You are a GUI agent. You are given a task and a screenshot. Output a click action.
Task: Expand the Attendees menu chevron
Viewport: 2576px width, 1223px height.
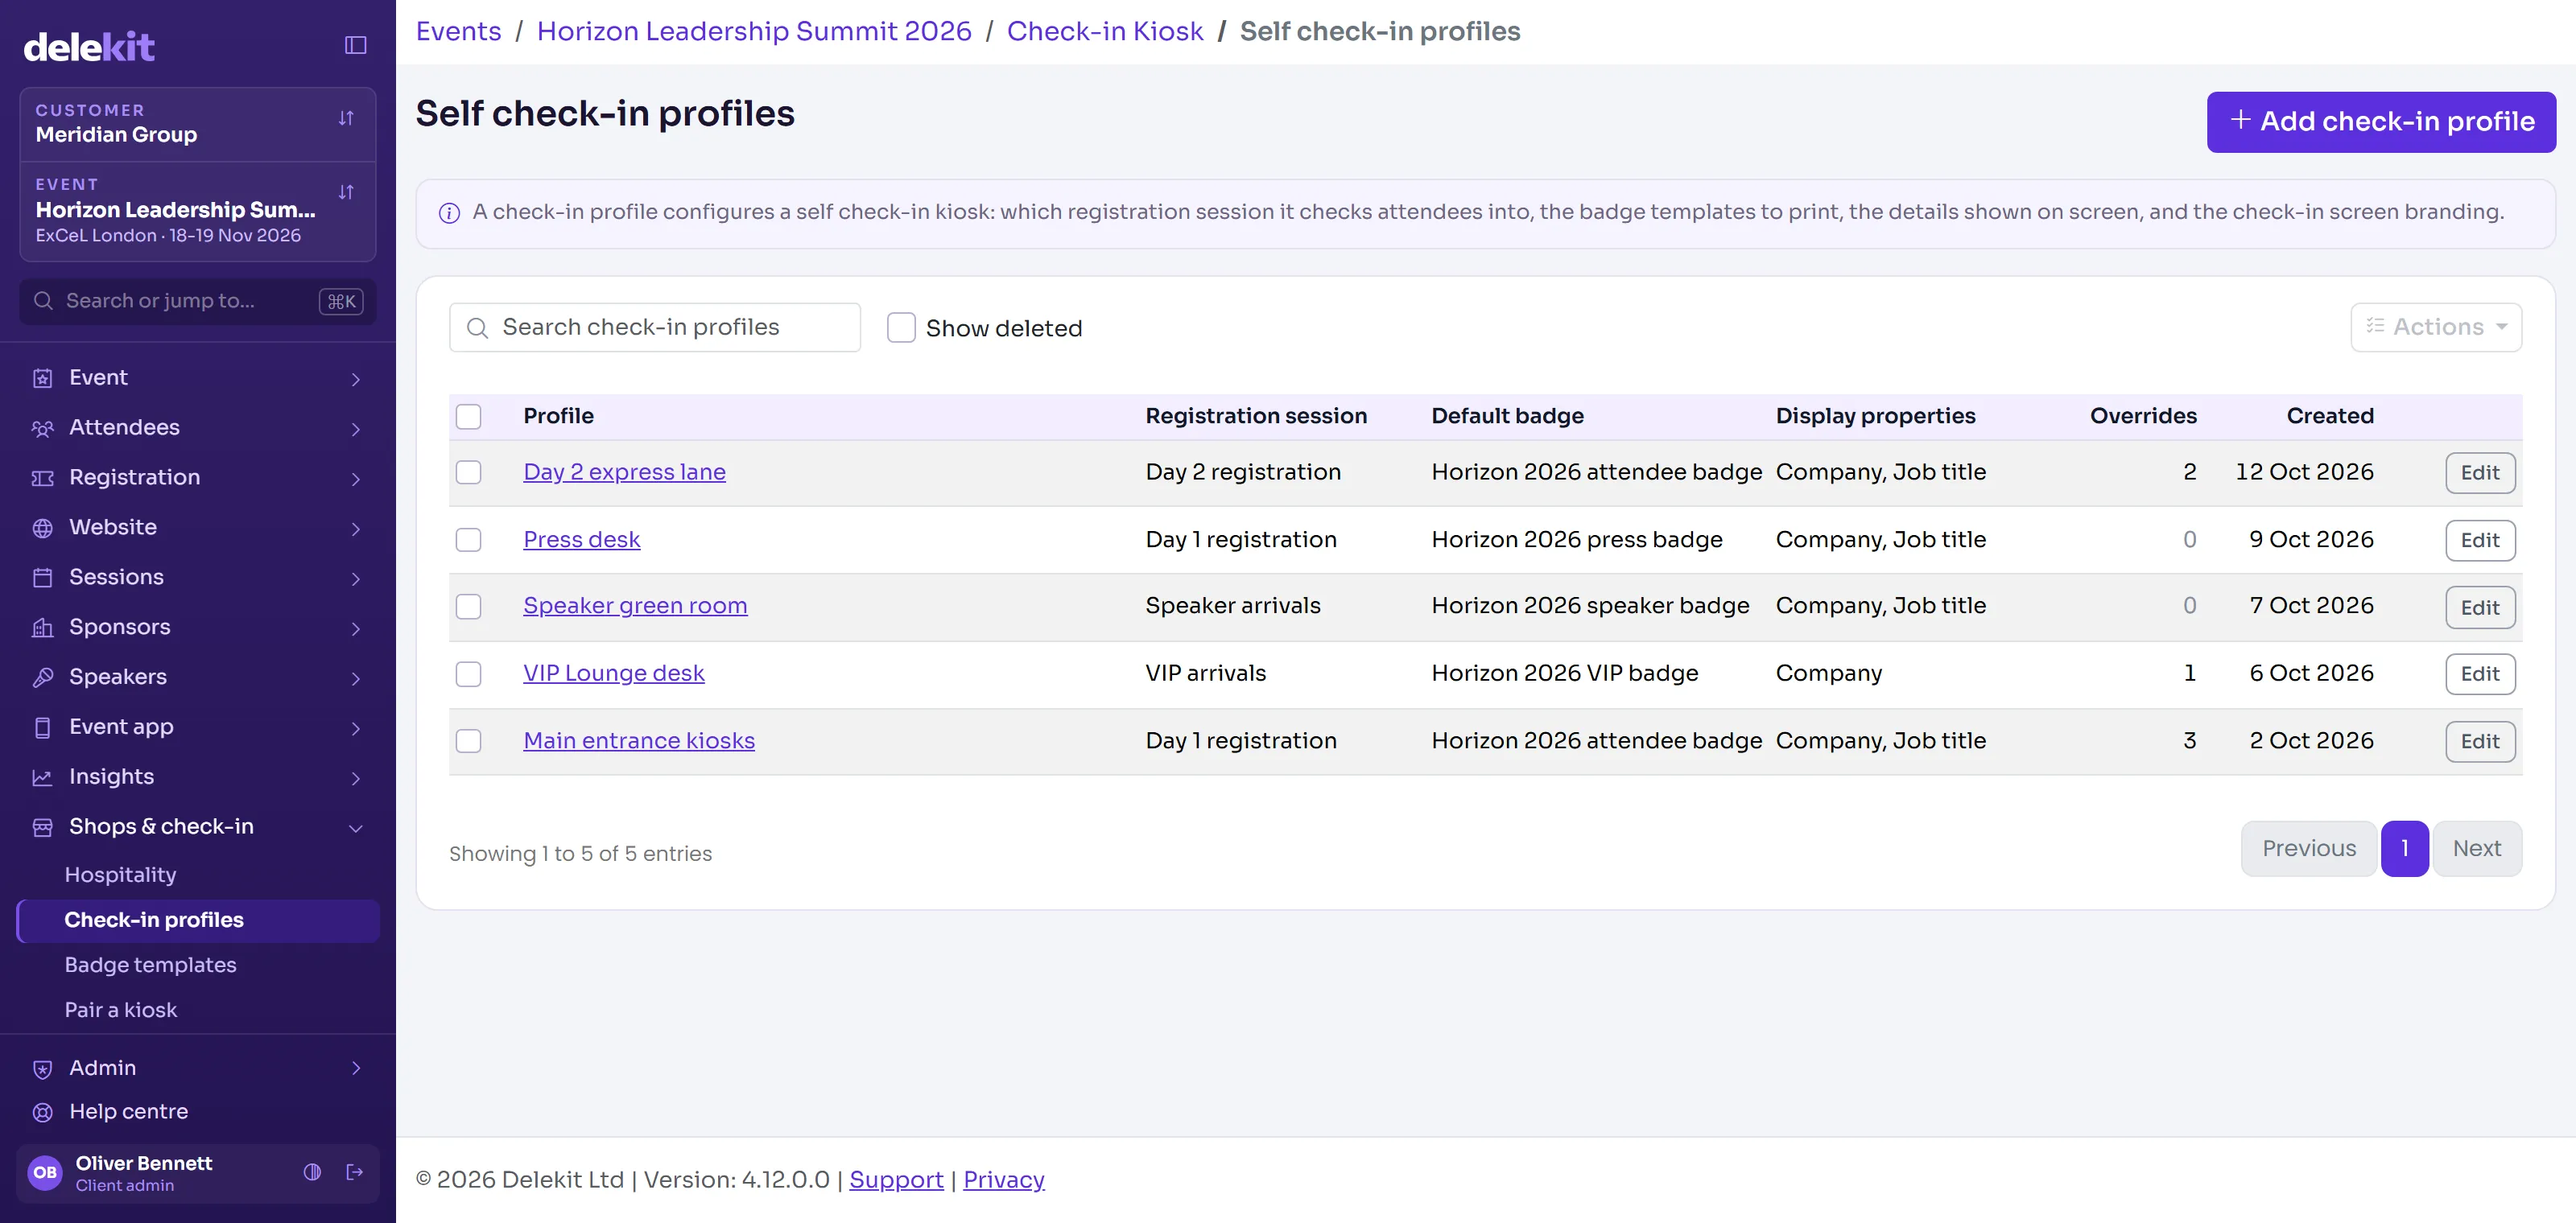(355, 429)
